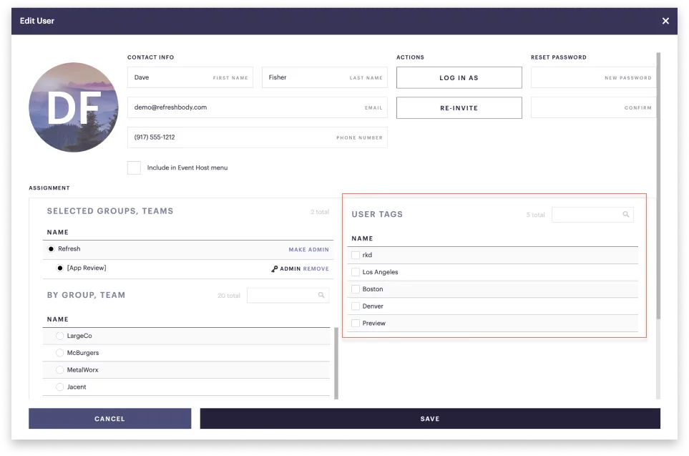Select the Jacent group radio button

(x=60, y=387)
